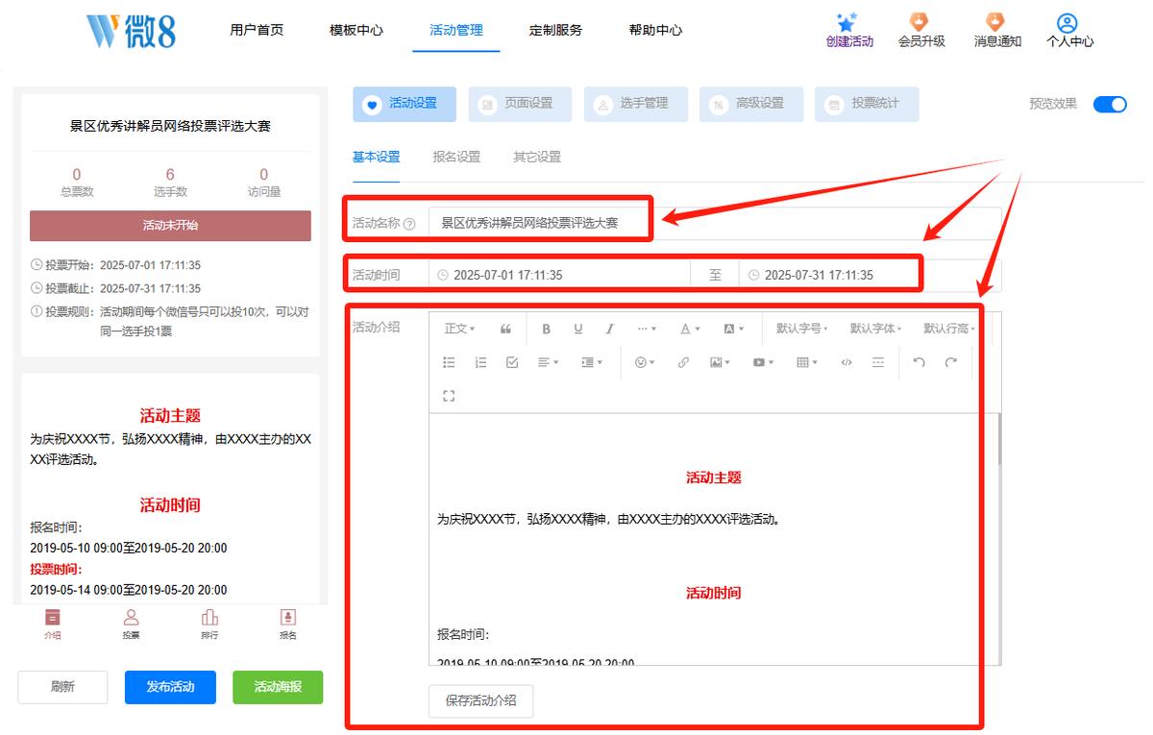Go to 模板中心 in the navigation
This screenshot has height=735, width=1153.
[356, 30]
